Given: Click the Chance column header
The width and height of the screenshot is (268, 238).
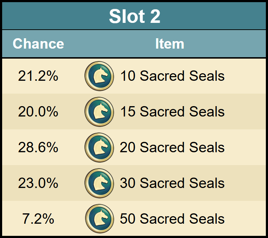Looking at the screenshot, I should tap(38, 44).
